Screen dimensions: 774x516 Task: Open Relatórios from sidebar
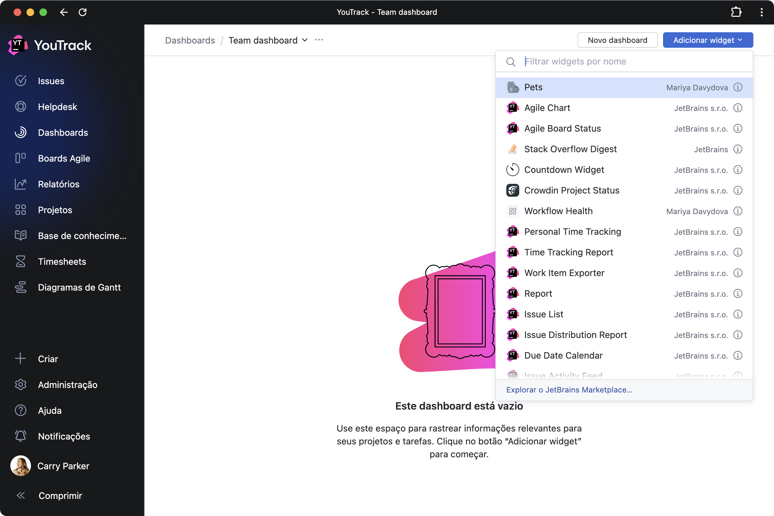[58, 184]
